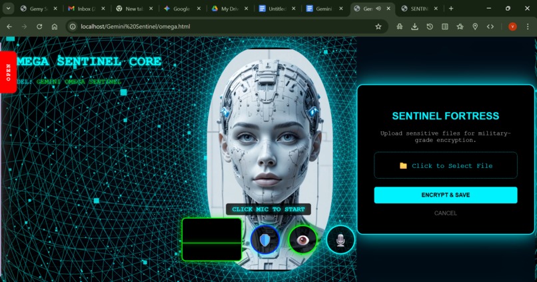The width and height of the screenshot is (537, 282).
Task: Open a new browser tab
Action: [451, 9]
